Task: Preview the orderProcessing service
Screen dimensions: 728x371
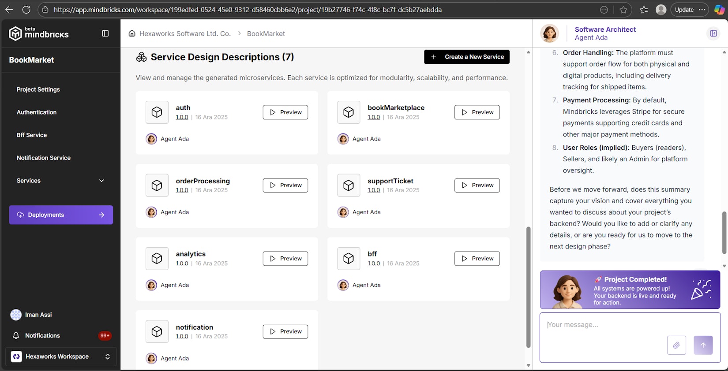Action: [285, 185]
